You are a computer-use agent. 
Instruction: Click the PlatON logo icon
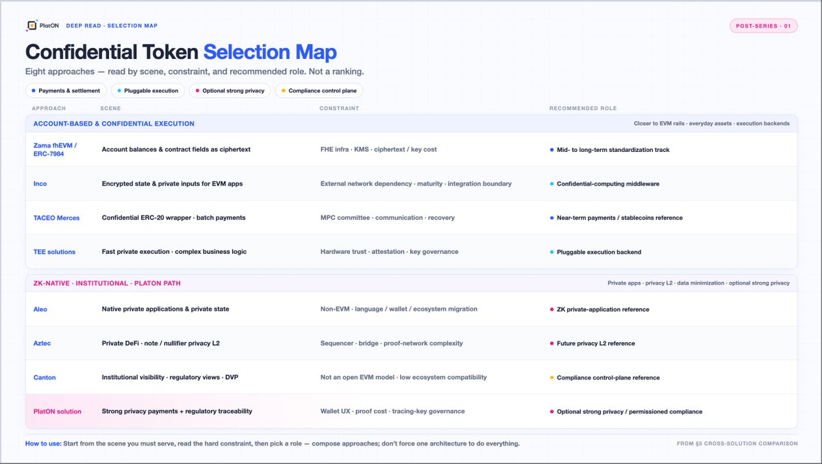[x=31, y=26]
